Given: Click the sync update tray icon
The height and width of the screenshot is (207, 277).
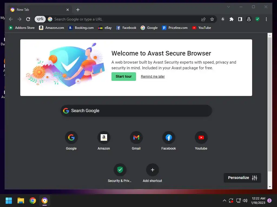Looking at the screenshot, I should (x=231, y=201).
